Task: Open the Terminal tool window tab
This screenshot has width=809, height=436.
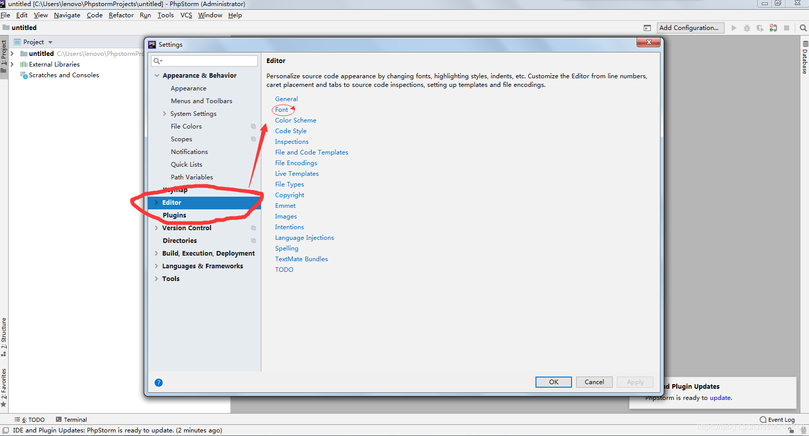Action: [x=71, y=420]
